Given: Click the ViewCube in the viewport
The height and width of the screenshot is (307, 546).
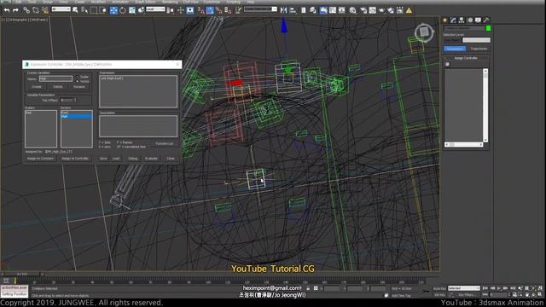Looking at the screenshot, I should click(424, 32).
